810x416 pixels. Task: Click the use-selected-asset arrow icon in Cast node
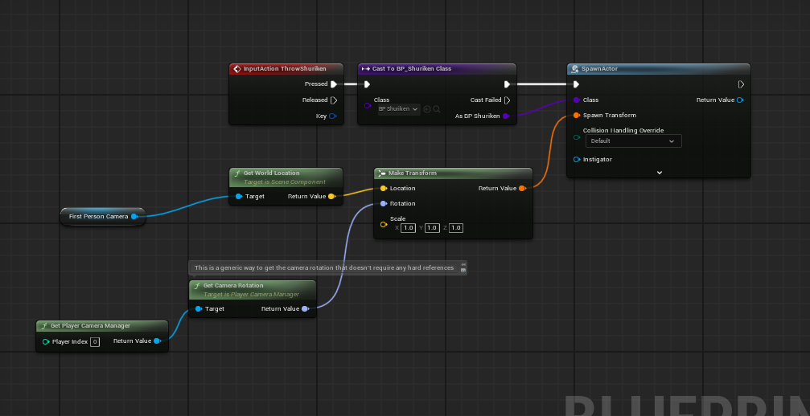pyautogui.click(x=427, y=109)
